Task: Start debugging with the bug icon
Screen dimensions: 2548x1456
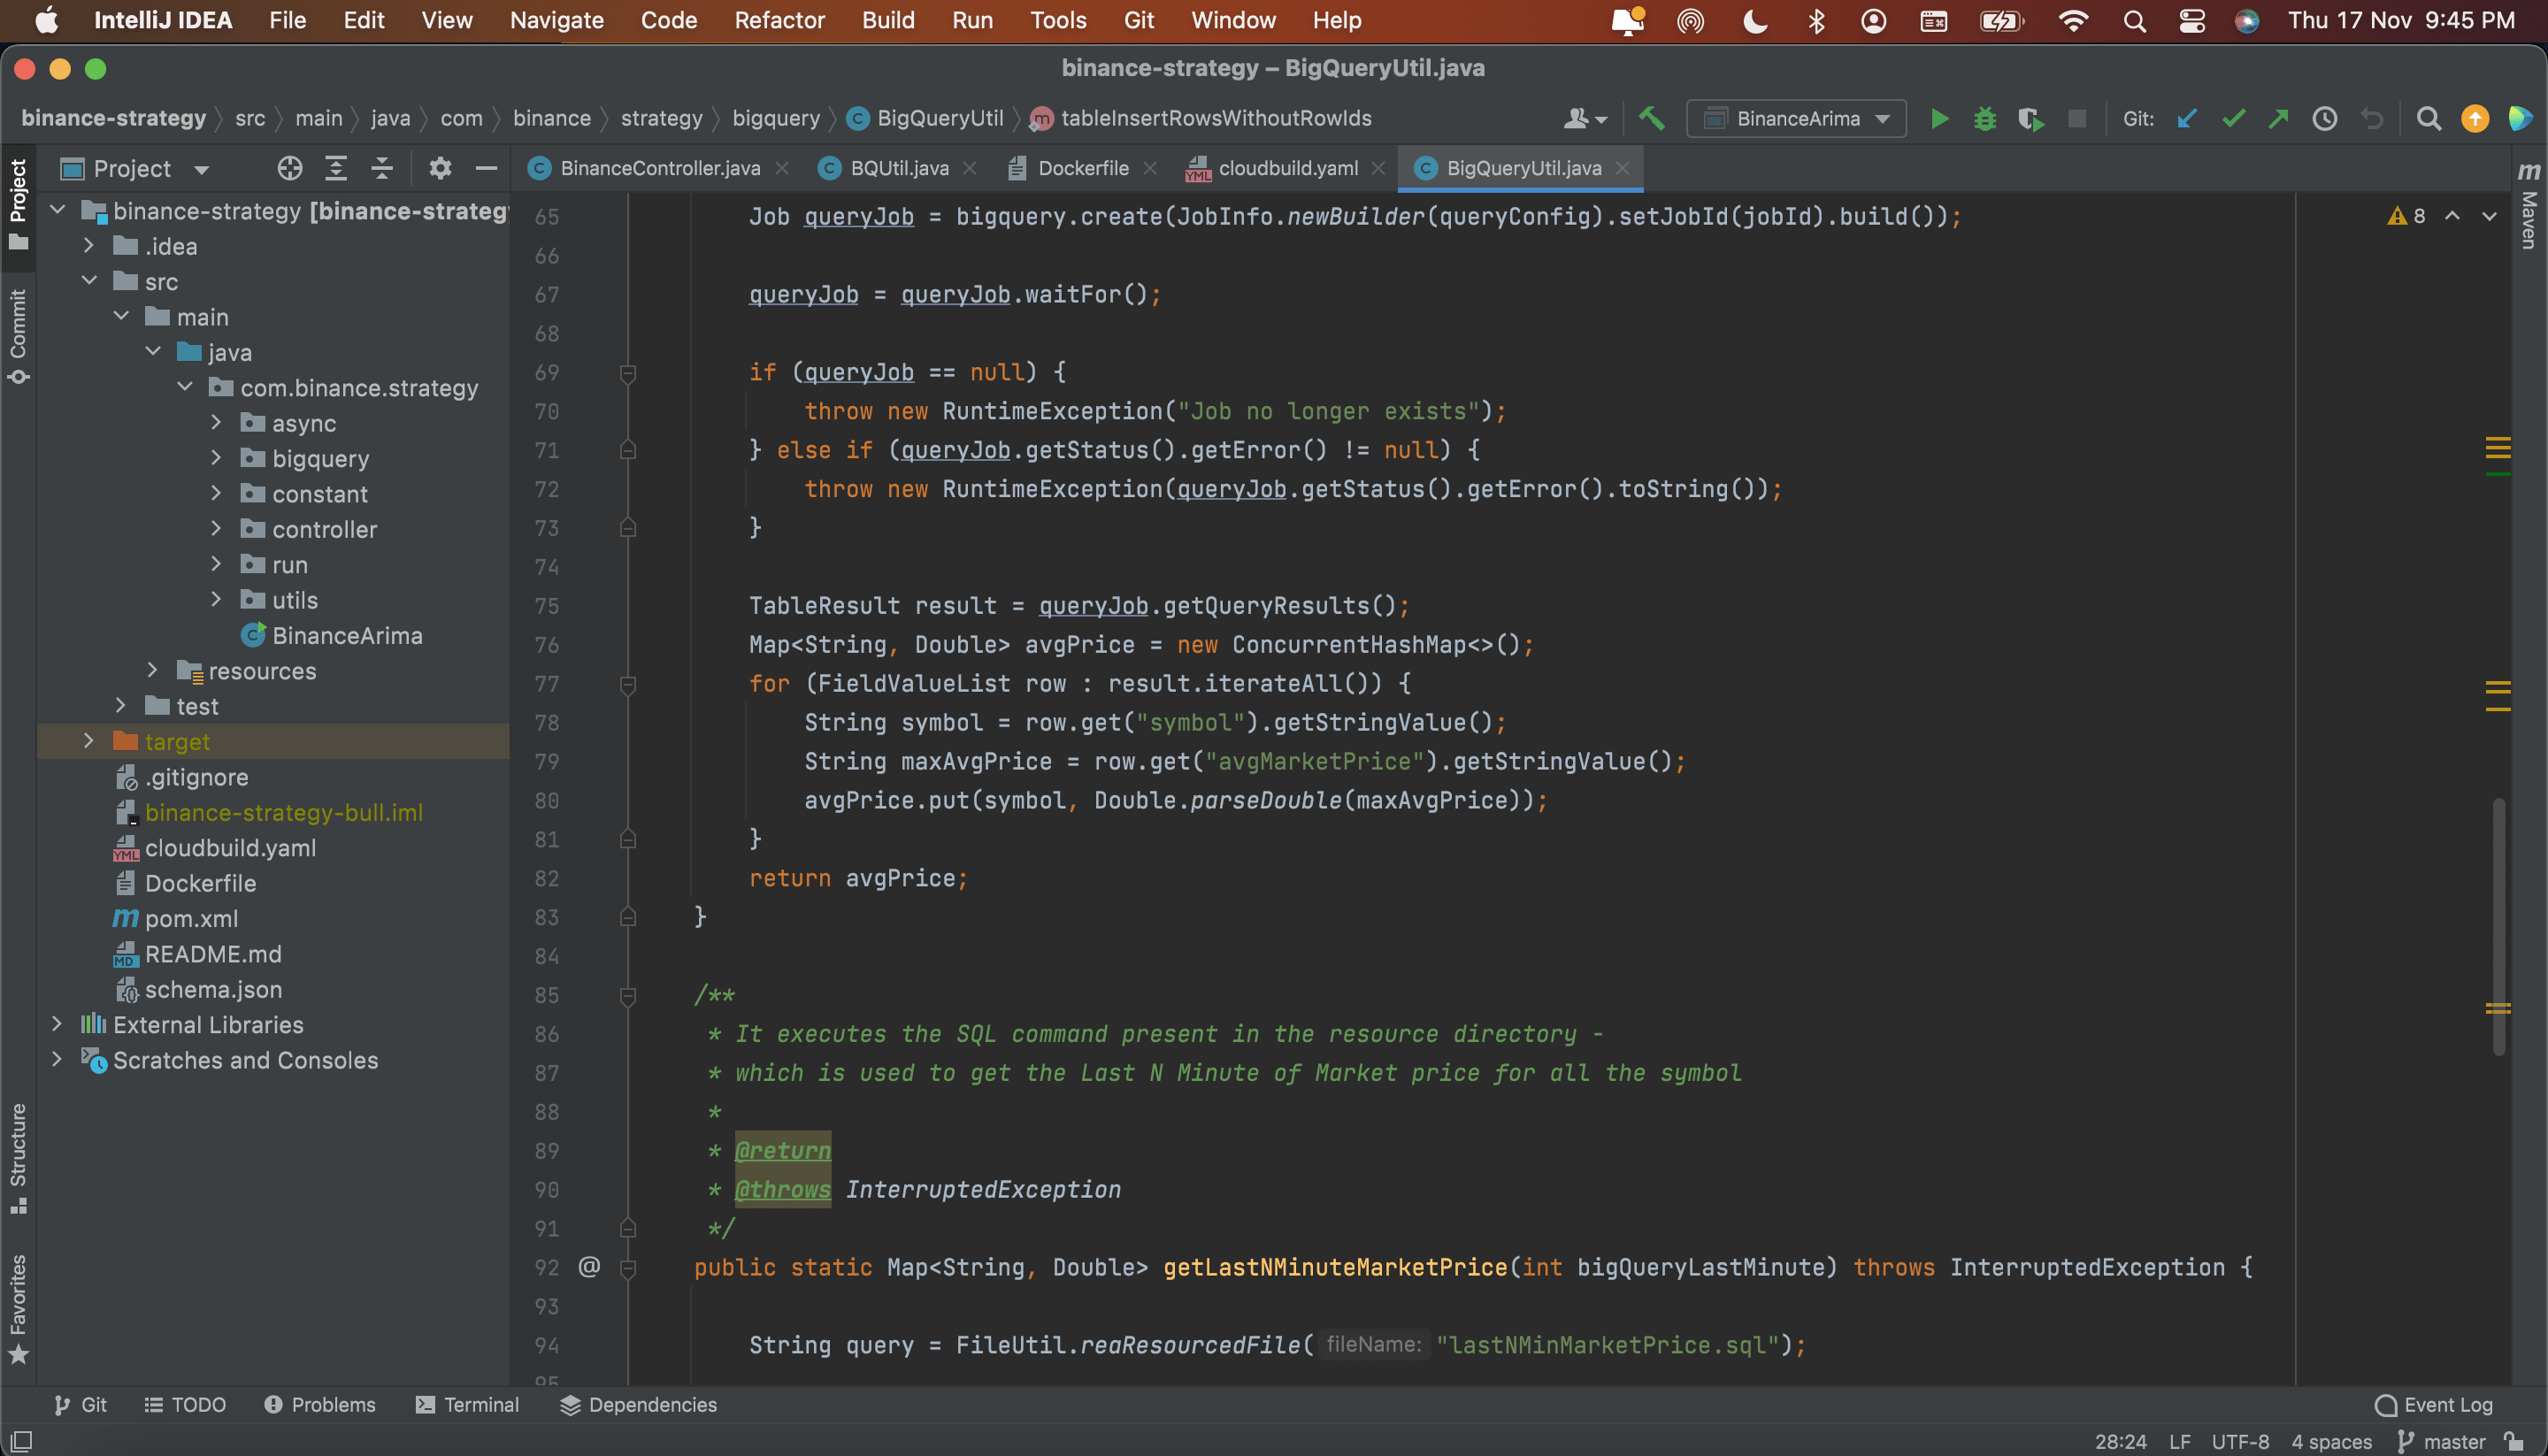Action: (1984, 118)
